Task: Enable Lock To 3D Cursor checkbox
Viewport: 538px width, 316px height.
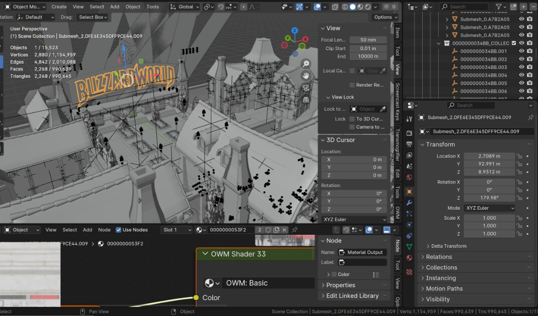Action: click(x=352, y=119)
